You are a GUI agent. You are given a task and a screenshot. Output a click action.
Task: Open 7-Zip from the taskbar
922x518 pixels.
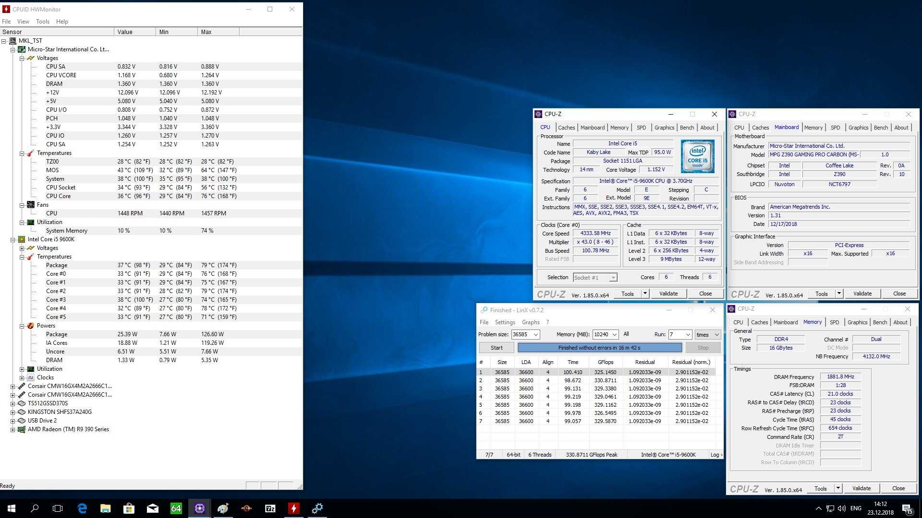click(x=270, y=508)
